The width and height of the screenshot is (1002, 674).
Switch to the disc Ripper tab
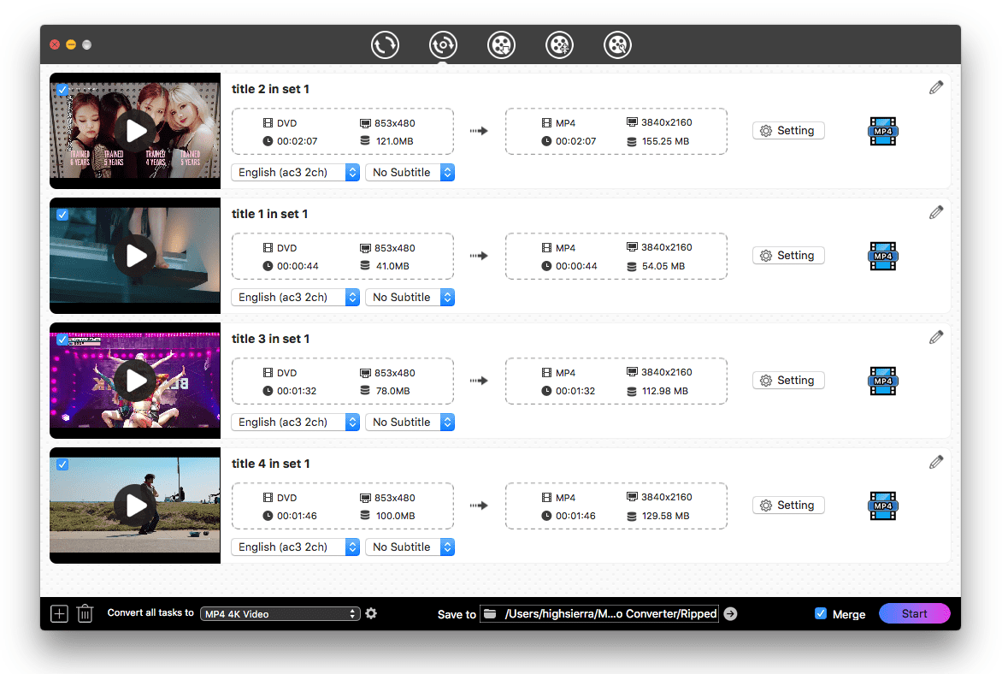(443, 44)
